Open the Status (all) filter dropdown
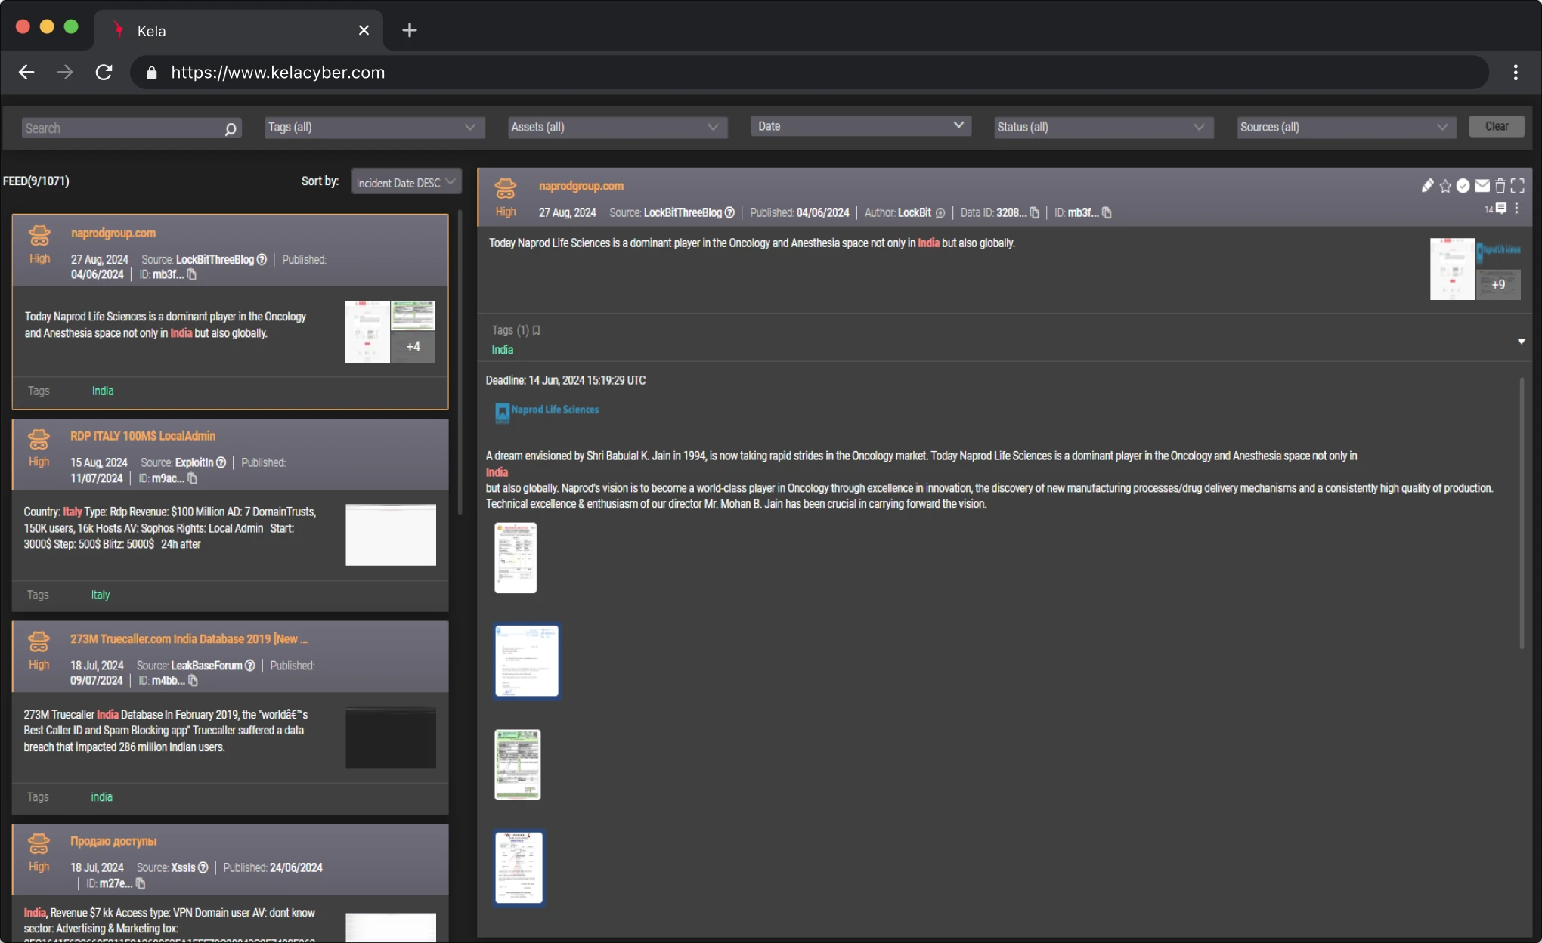Screen dimensions: 1542x943 click(x=1104, y=127)
